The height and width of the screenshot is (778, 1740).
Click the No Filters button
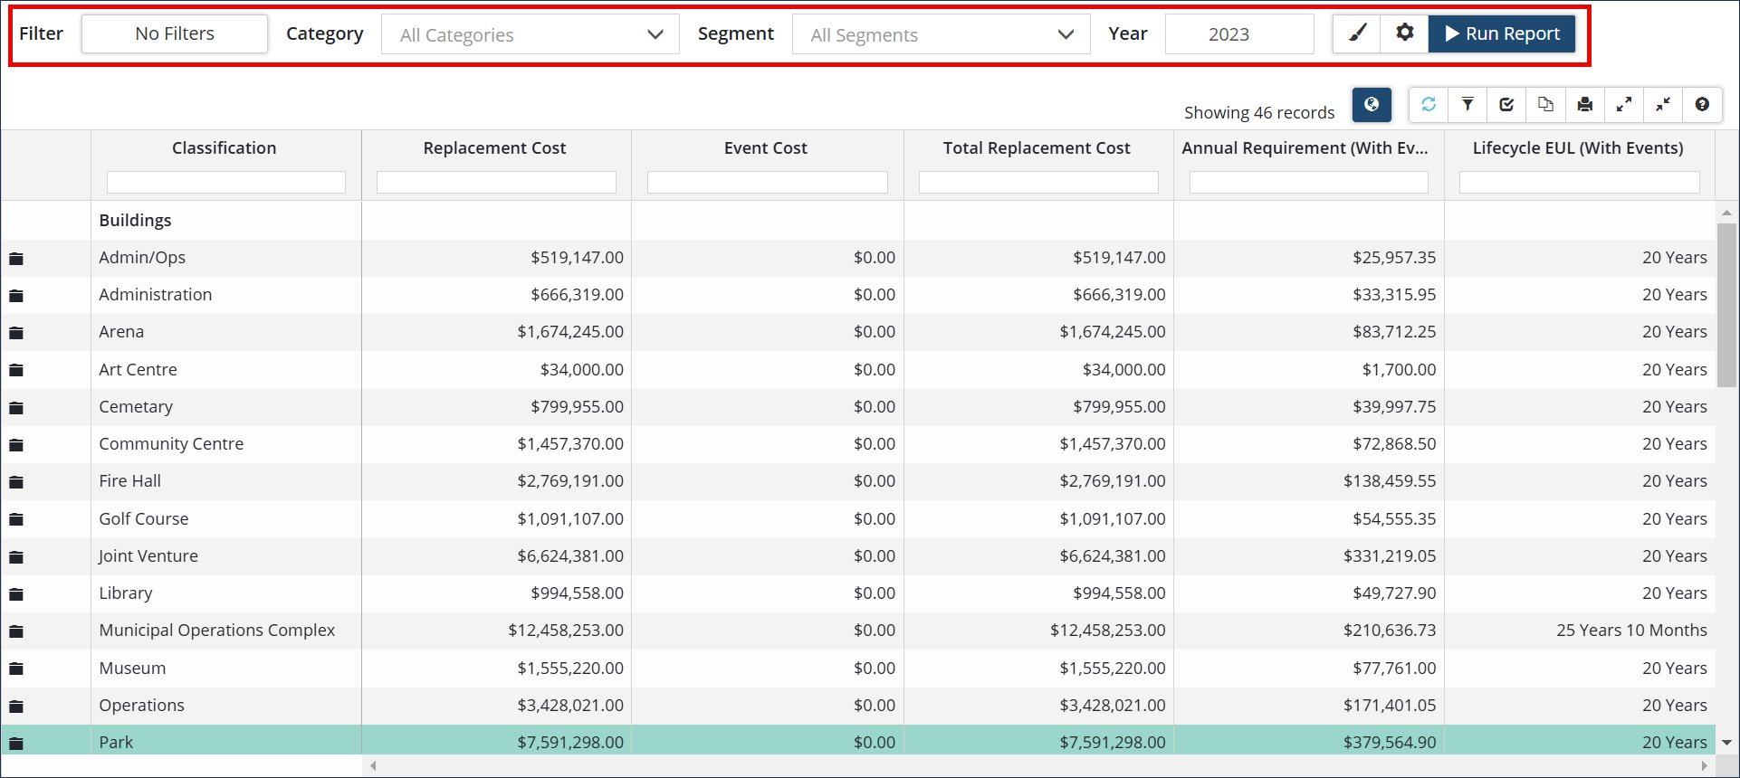tap(175, 33)
